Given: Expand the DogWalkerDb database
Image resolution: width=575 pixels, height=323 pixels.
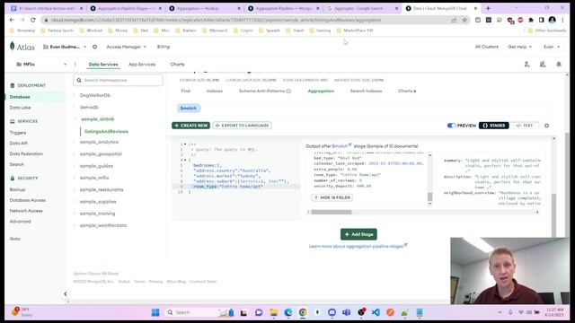Looking at the screenshot, I should (75, 95).
